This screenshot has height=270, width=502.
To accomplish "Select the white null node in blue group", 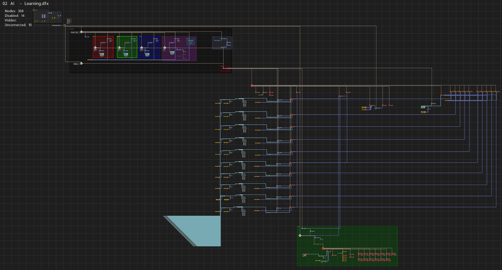I will coord(141,48).
